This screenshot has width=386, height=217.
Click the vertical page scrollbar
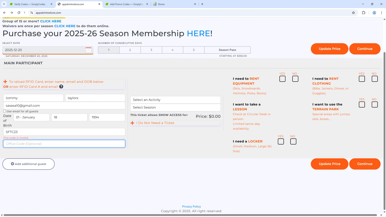(384, 131)
